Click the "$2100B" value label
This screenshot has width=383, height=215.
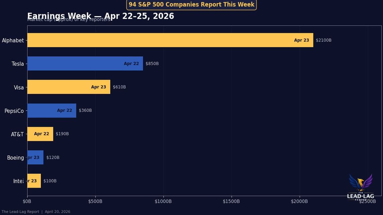(323, 40)
